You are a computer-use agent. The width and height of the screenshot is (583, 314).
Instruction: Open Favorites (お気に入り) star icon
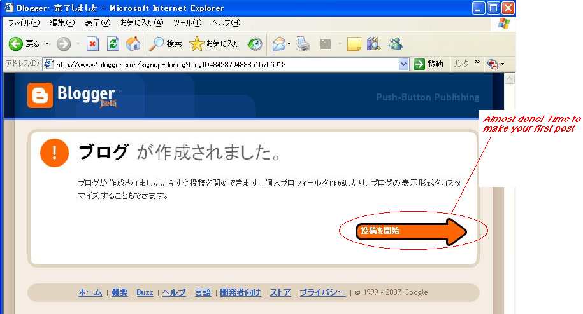pyautogui.click(x=196, y=44)
